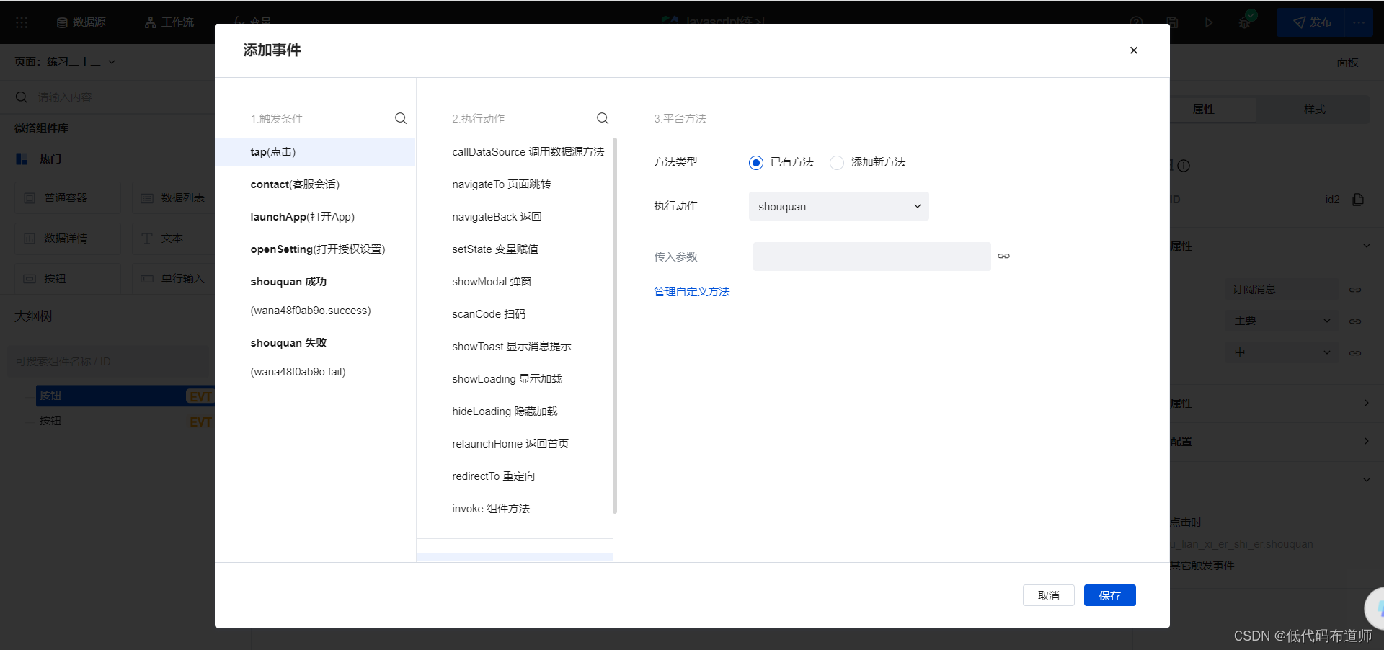Close the 添加事件 dialog
The image size is (1384, 650).
(x=1134, y=50)
